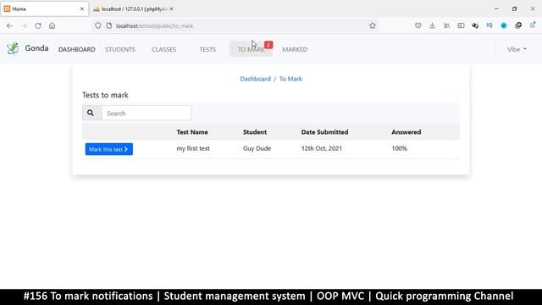The height and width of the screenshot is (305, 542).
Task: Click the Mark this test button
Action: [x=109, y=149]
